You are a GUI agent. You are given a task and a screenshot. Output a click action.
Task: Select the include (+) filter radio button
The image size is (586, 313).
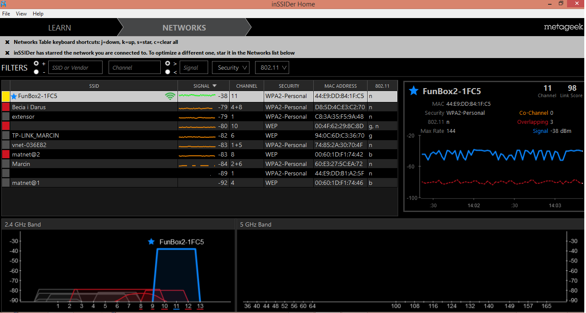coord(36,63)
